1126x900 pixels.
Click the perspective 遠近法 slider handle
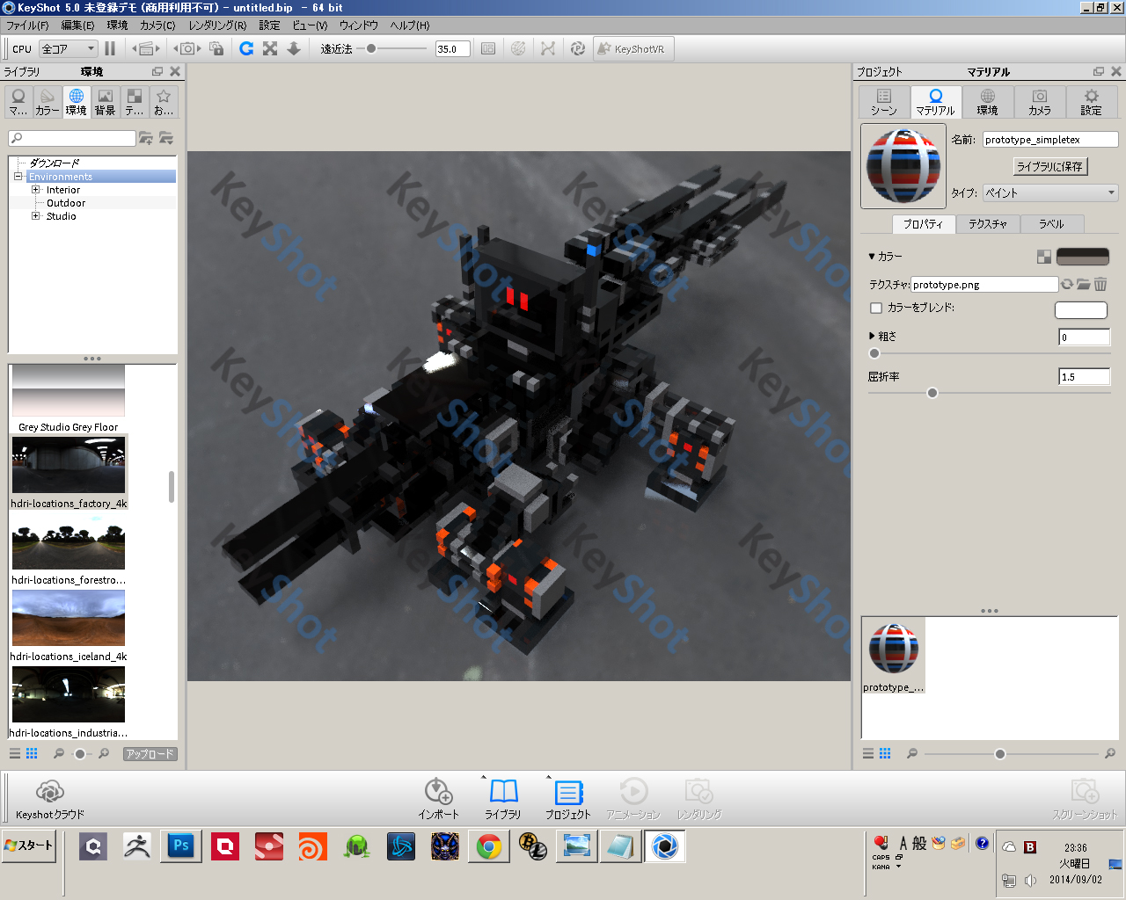pyautogui.click(x=371, y=49)
